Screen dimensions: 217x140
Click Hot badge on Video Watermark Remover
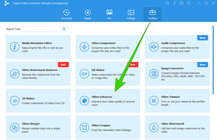(x=63, y=65)
